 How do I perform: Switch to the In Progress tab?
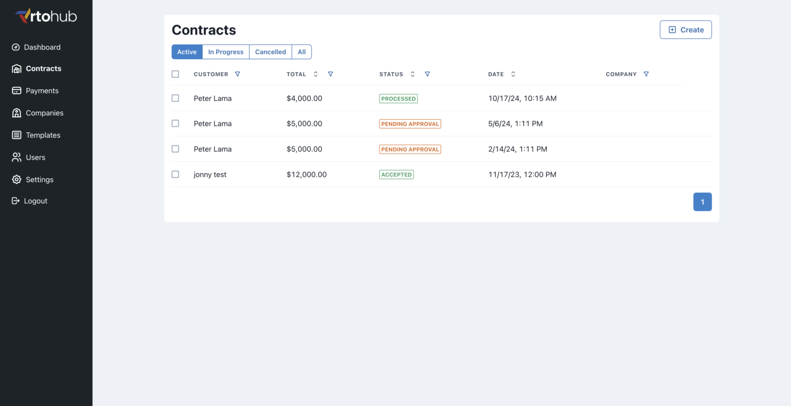pos(226,52)
